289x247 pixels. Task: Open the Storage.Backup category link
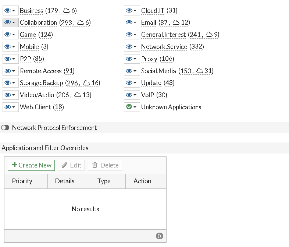pos(41,83)
